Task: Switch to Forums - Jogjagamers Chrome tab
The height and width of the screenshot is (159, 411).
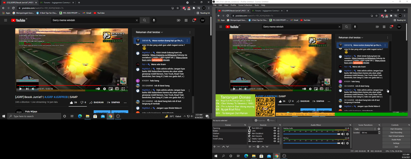Action: 57,2
